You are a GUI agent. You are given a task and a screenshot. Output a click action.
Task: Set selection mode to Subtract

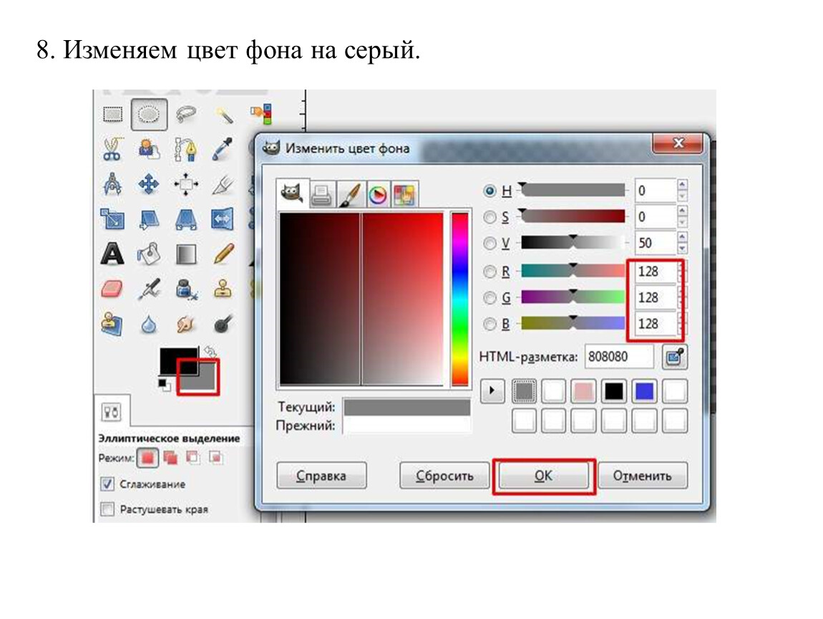(193, 459)
